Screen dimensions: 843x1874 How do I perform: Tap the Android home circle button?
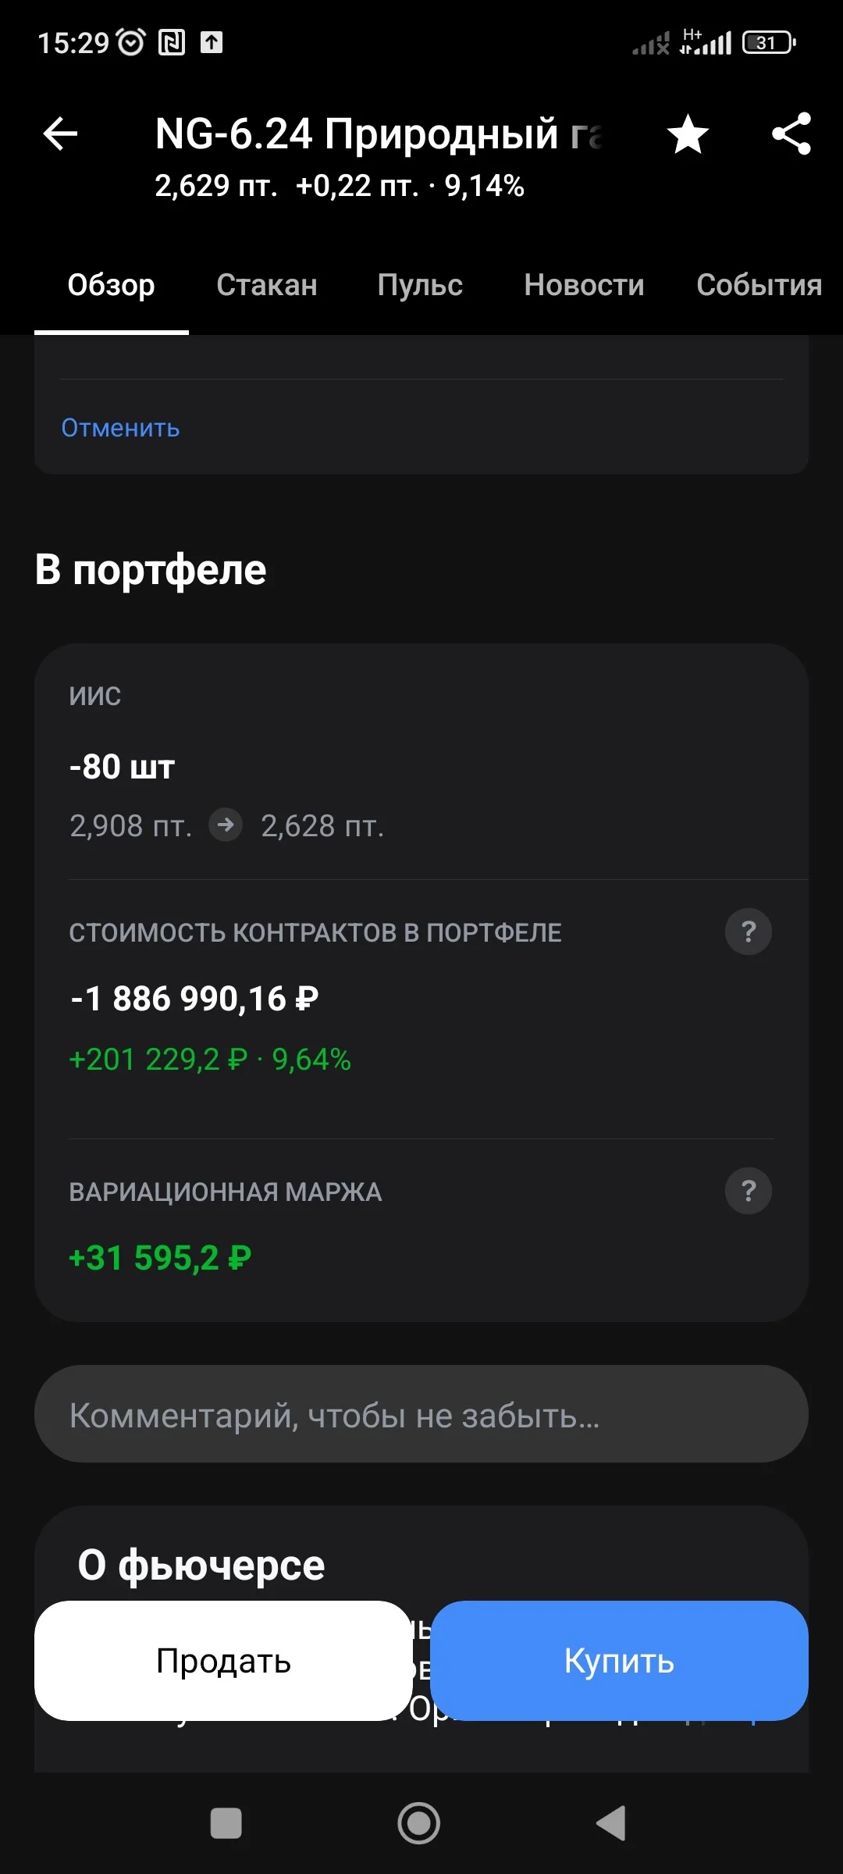[x=419, y=1823]
